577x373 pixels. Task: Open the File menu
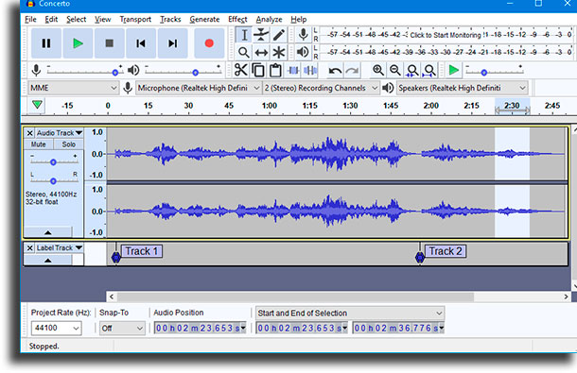(30, 20)
